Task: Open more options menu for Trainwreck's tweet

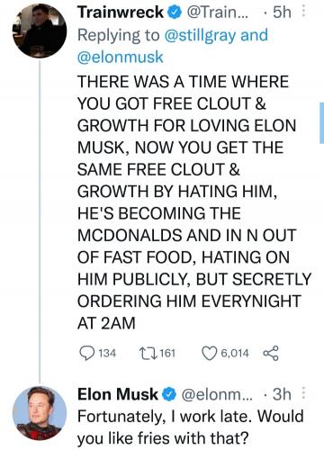Action: (x=303, y=12)
